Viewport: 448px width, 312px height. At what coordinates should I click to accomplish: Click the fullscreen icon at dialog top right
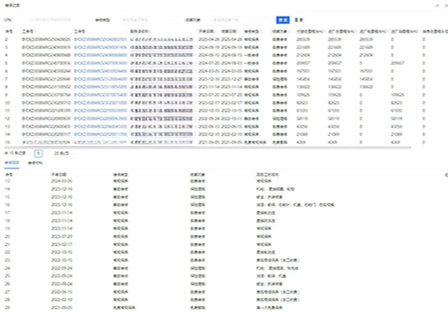(438, 6)
